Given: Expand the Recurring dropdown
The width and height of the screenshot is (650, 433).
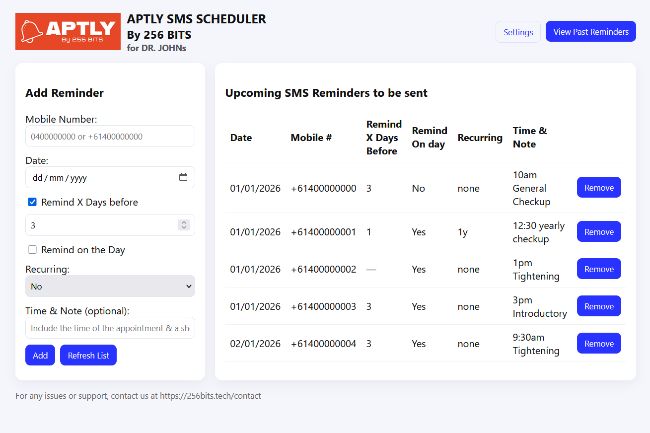Looking at the screenshot, I should point(110,286).
